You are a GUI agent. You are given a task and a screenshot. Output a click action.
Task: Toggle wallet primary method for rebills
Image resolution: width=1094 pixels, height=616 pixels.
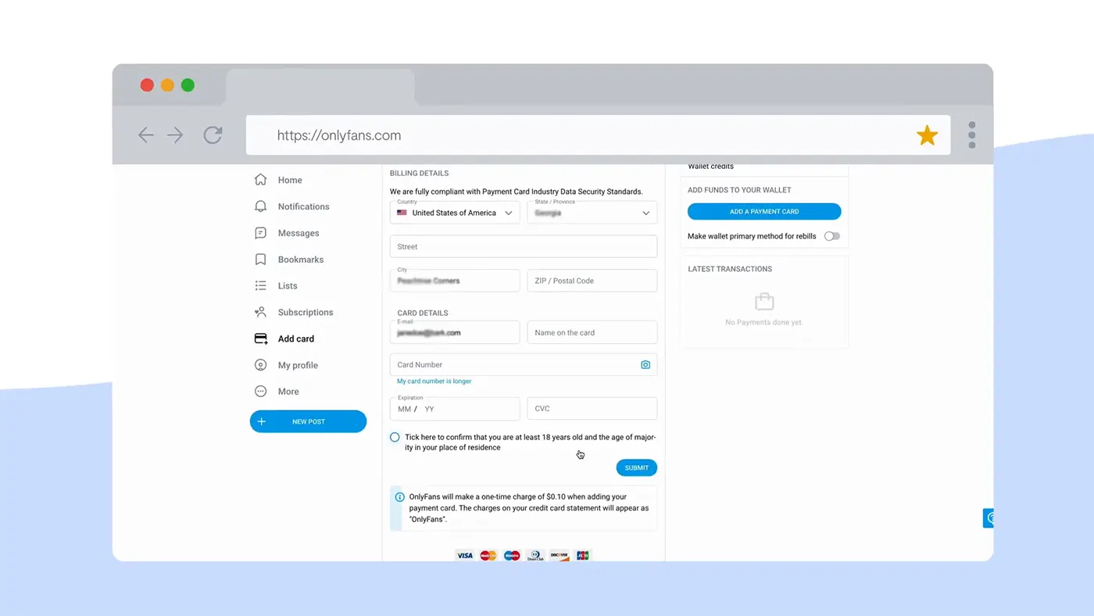coord(832,236)
